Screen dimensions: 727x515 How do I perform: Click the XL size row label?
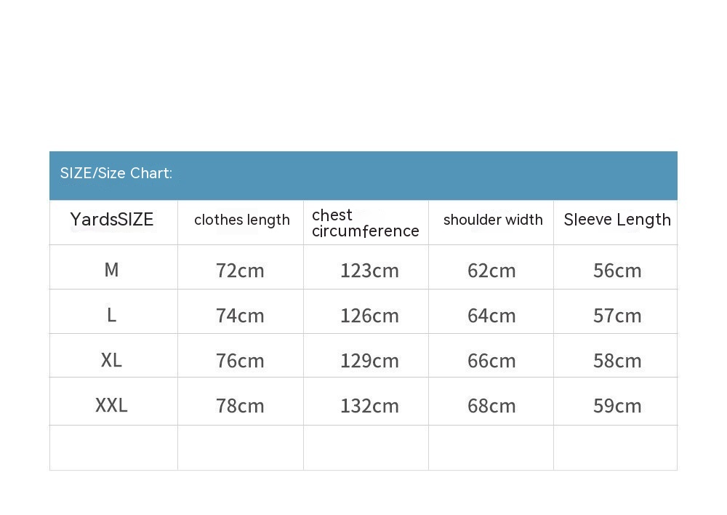coord(111,360)
